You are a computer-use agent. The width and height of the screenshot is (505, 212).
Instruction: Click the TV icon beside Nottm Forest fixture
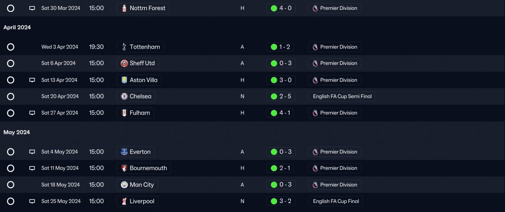point(32,8)
